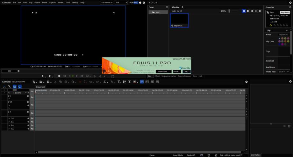Click the Open Project folder icon
The image size is (293, 157).
click(41, 82)
